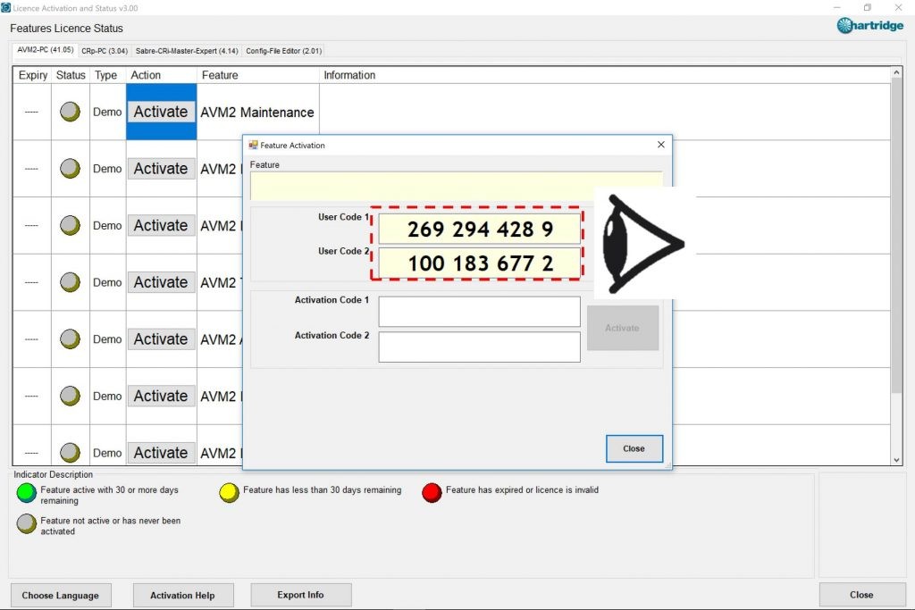Click the grey not-active indicator in the legend
Viewport: 915px width, 610px height.
click(26, 523)
